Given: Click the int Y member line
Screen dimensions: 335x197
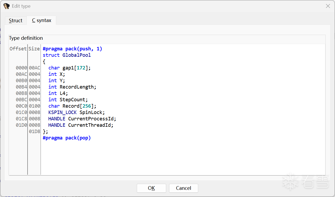Looking at the screenshot, I should [x=57, y=81].
